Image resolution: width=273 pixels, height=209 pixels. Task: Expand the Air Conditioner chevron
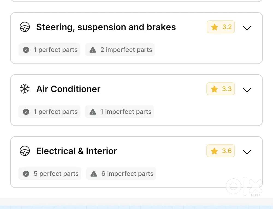click(x=247, y=90)
